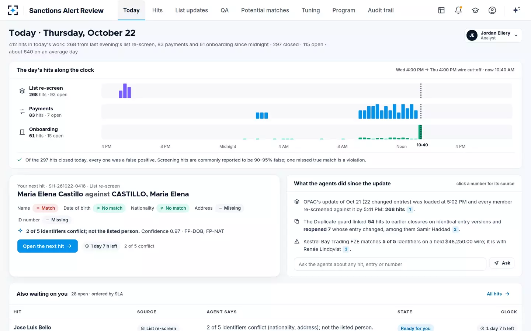Open the user account circle icon
Viewport: 531px width, 331px height.
pyautogui.click(x=492, y=10)
